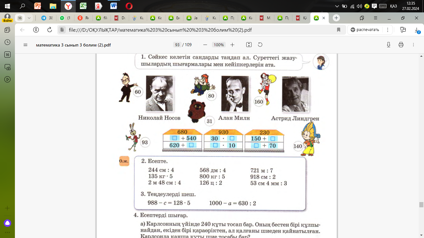Image resolution: width=424 pixels, height=238 pixels.
Task: Switch to the tab labeled file
Action: point(102,18)
